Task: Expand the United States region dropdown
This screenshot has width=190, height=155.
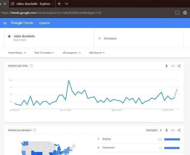Action: coord(17,53)
